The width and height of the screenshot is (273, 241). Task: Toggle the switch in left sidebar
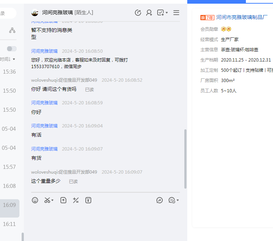12,49
